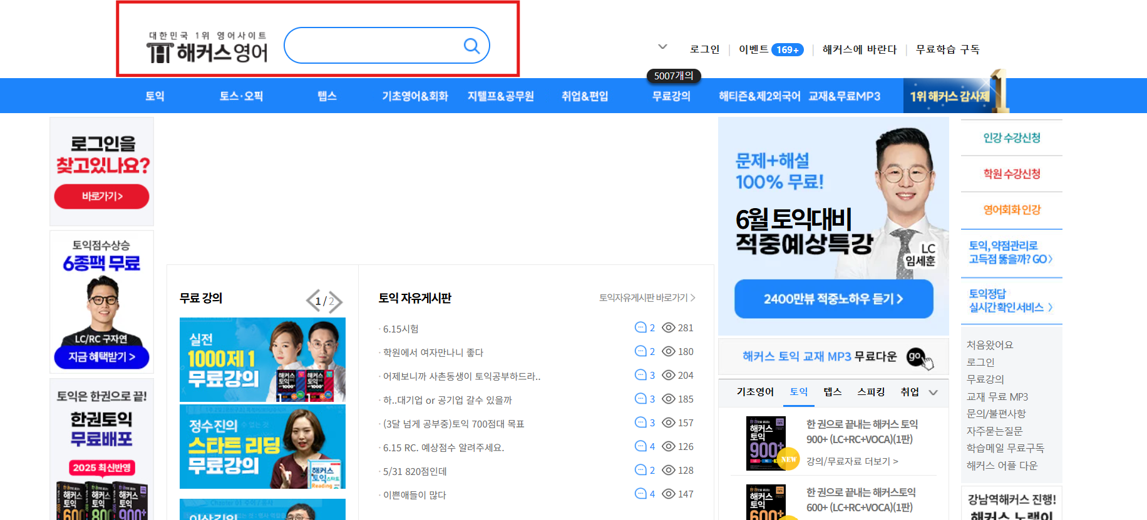Screen dimensions: 1147x520
Task: Open the 로그인 header link
Action: [x=704, y=49]
